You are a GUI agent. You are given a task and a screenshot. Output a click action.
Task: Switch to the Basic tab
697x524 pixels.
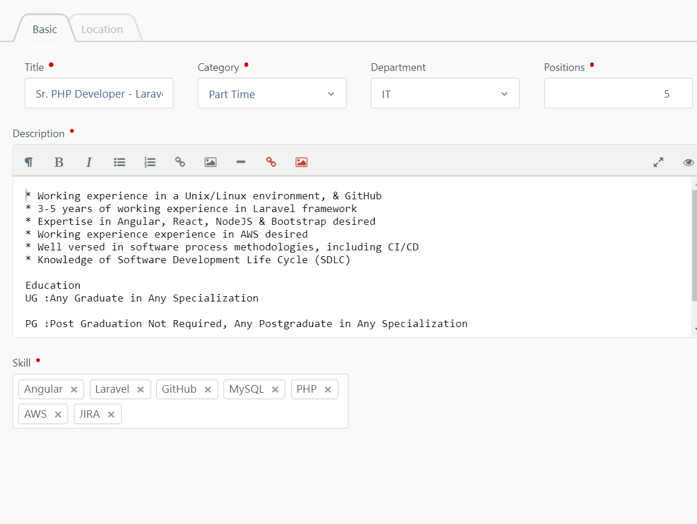tap(45, 29)
